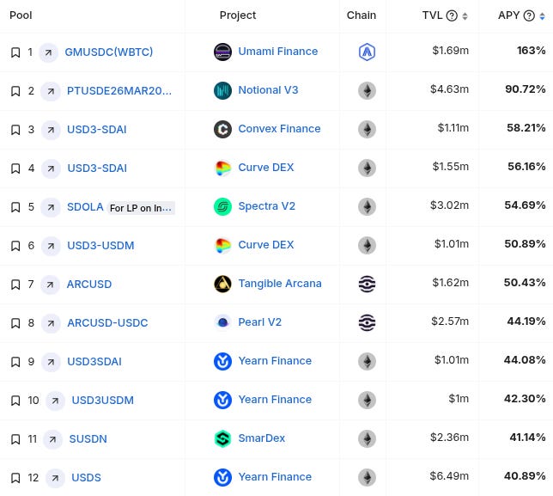Viewport: 553px width, 496px height.
Task: Open the SDOLA pool link
Action: [85, 206]
